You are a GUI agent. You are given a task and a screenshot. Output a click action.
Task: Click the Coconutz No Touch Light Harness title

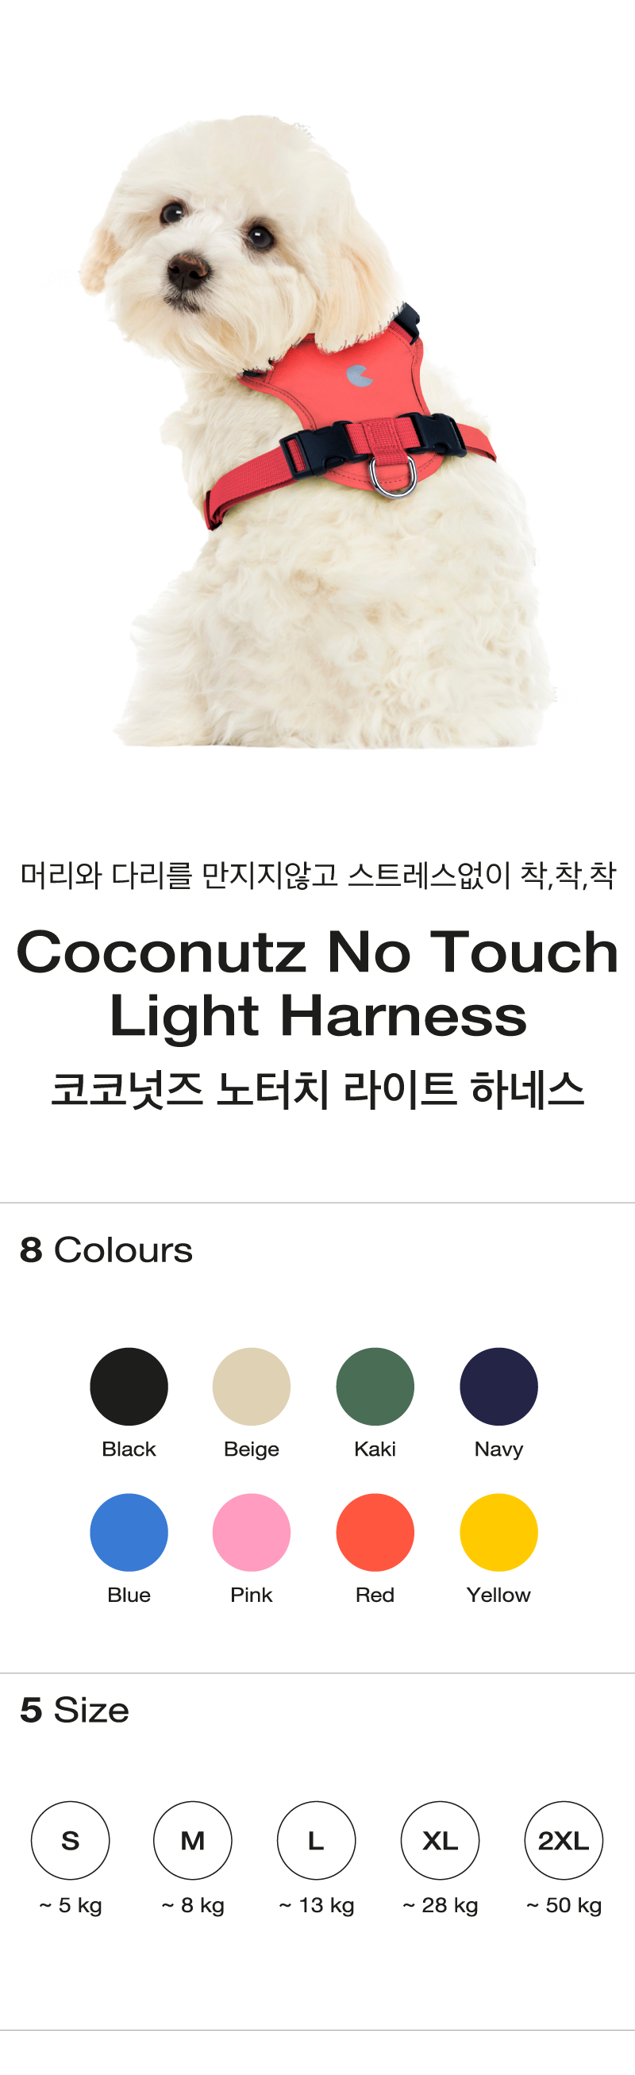click(317, 983)
